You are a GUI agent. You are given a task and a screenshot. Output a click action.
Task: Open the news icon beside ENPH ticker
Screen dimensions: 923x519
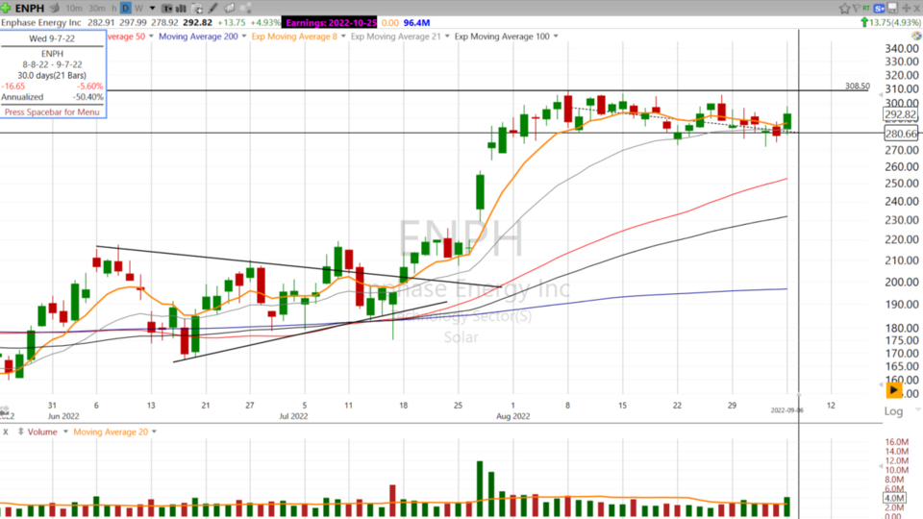coord(54,9)
